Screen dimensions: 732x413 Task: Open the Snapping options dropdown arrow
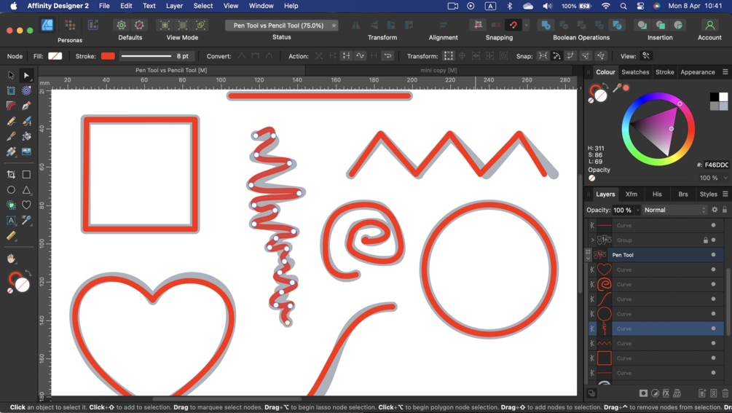[x=527, y=25]
